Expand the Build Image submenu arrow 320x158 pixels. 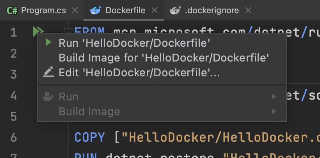[274, 112]
